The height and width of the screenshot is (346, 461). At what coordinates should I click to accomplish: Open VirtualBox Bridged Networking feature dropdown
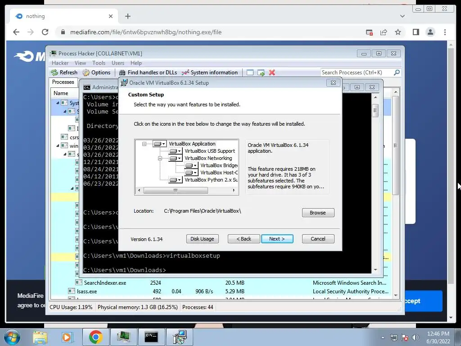[191, 165]
